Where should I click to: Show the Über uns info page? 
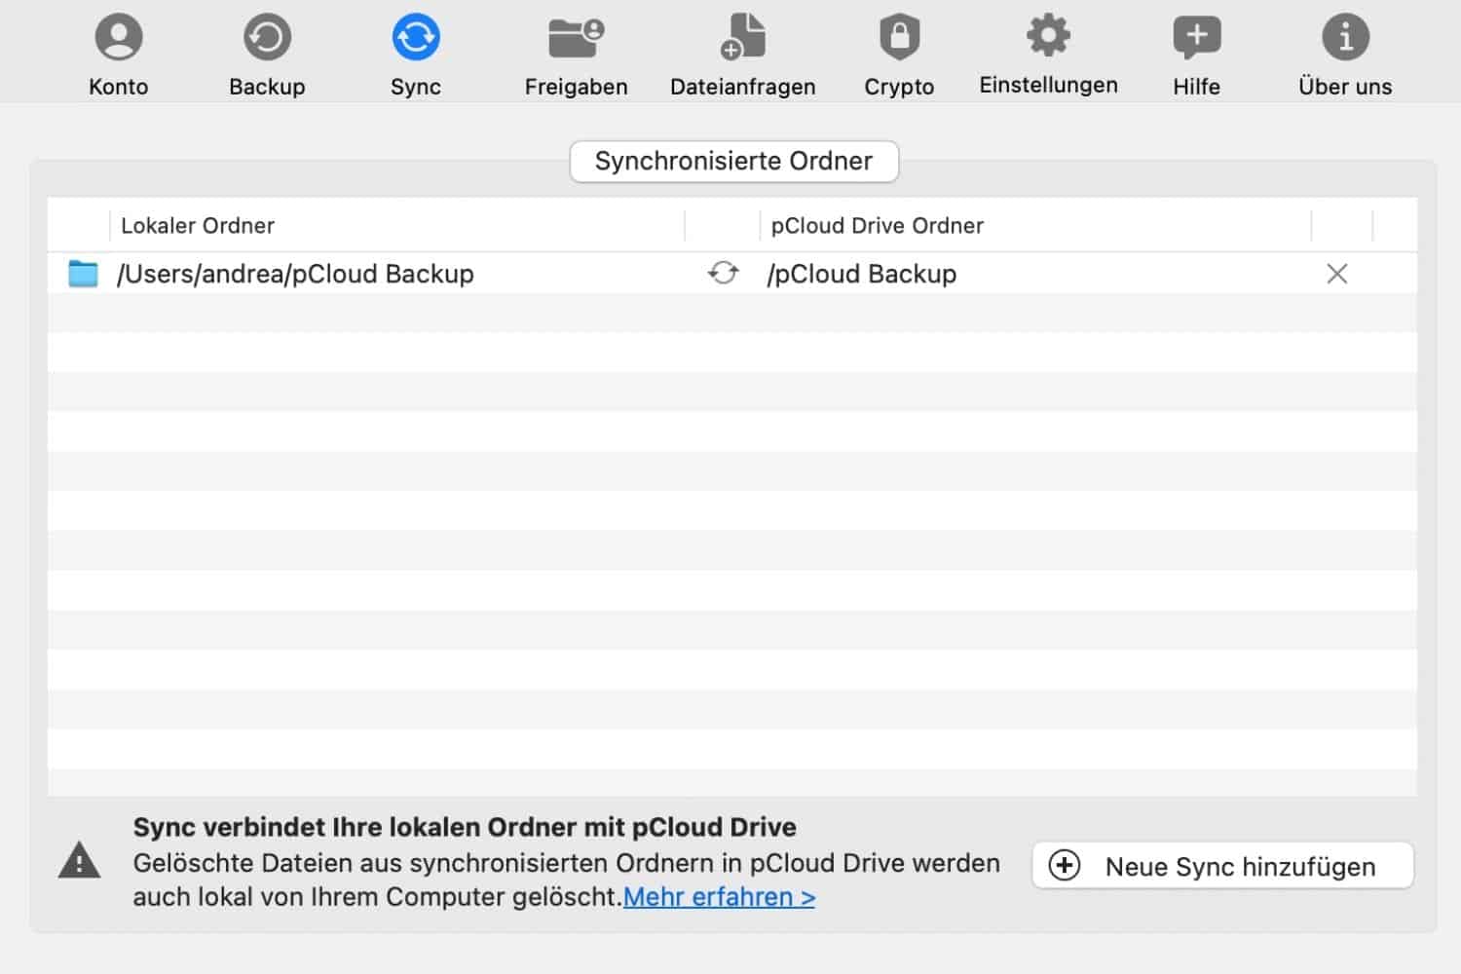(1345, 55)
